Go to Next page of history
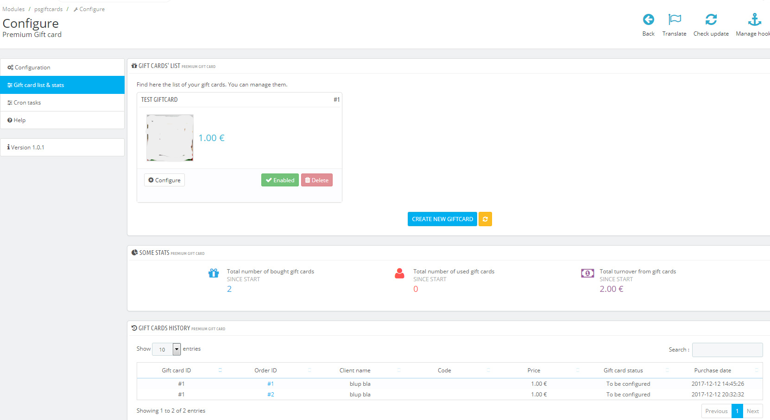The image size is (770, 420). pos(753,411)
